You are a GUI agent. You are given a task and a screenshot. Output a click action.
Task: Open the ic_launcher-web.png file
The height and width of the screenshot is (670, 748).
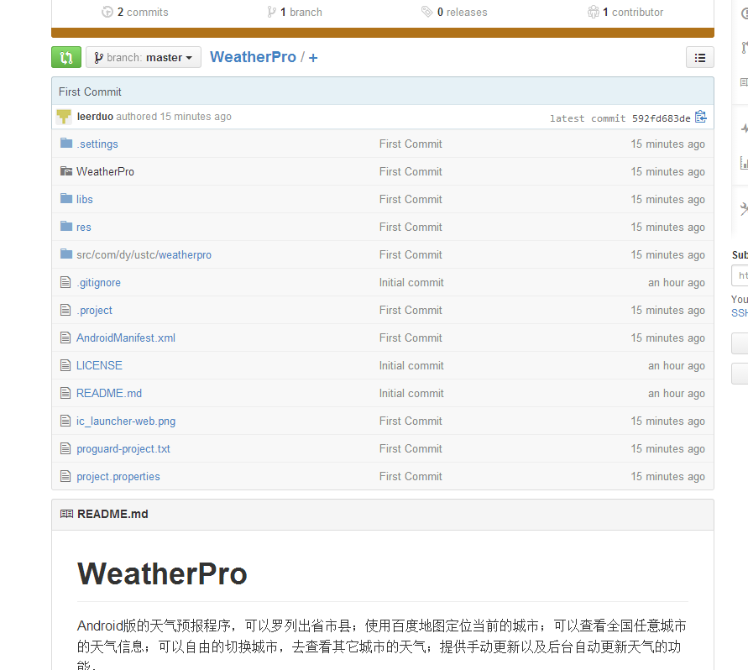[x=126, y=421]
